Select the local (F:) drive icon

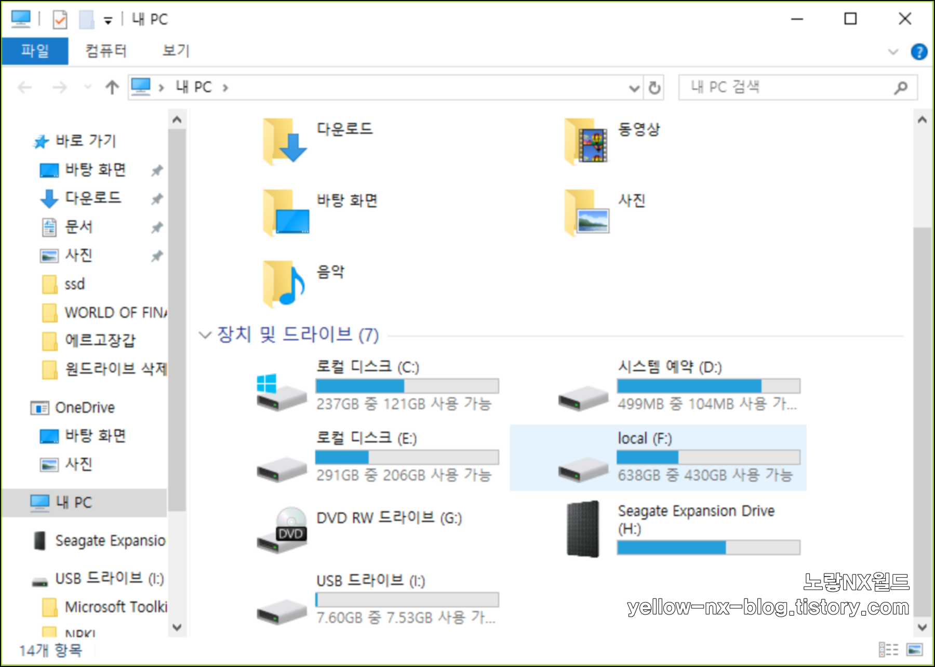click(583, 470)
